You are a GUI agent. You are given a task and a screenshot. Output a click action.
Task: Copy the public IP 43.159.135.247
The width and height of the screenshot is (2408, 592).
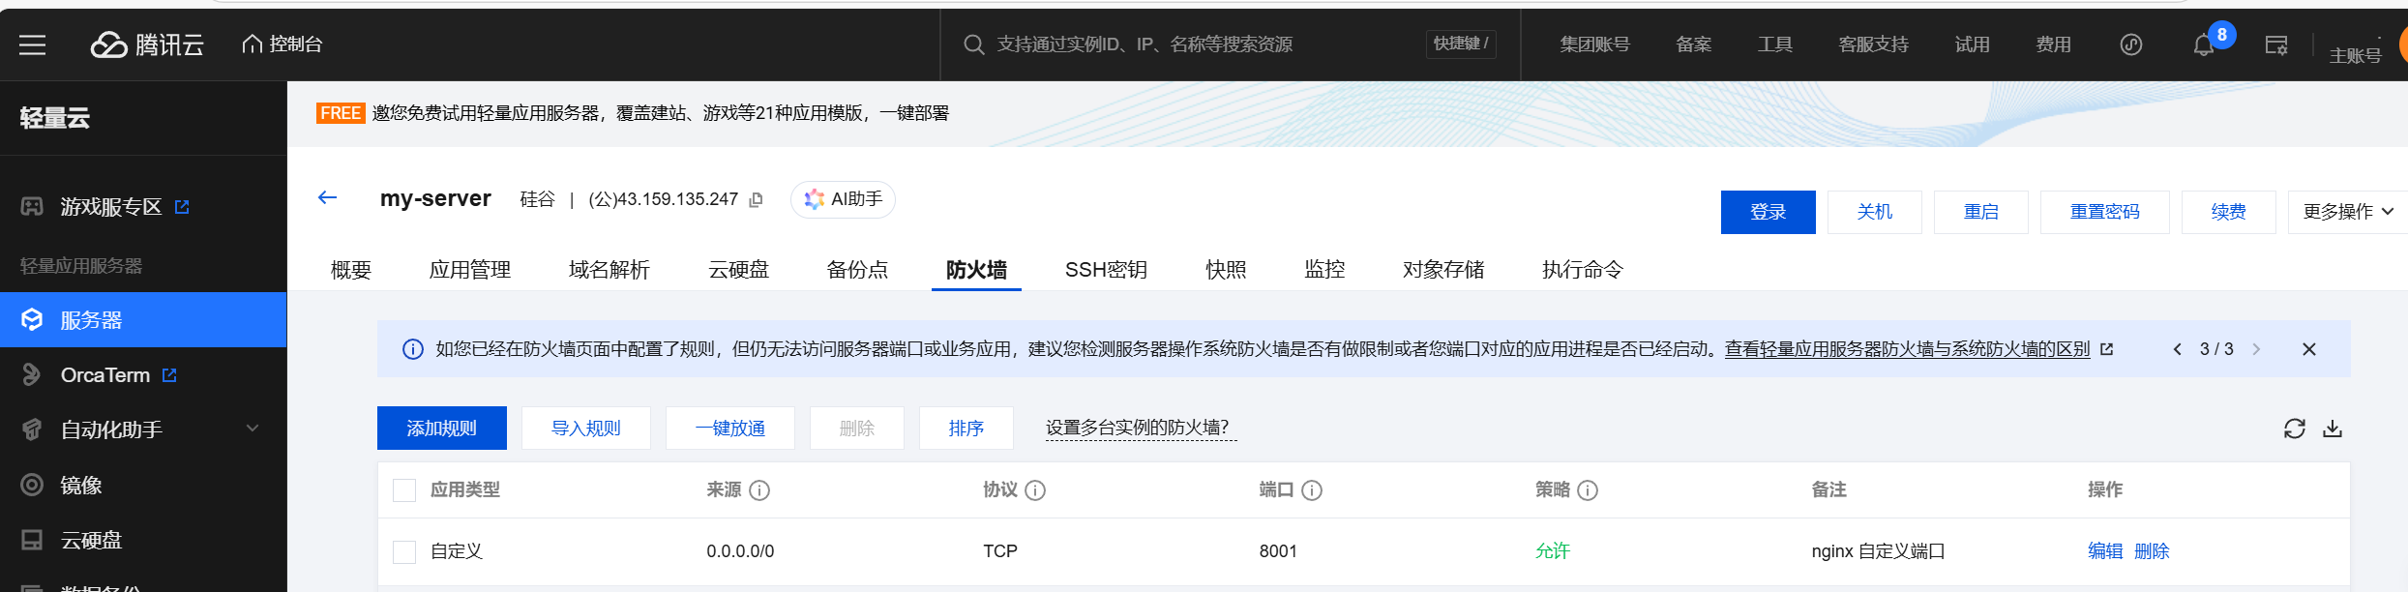click(x=757, y=199)
